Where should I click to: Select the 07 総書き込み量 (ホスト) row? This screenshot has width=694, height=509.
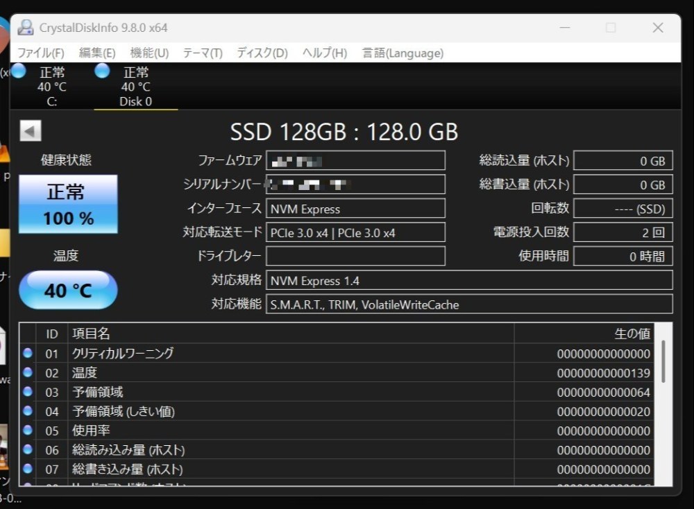coord(337,469)
